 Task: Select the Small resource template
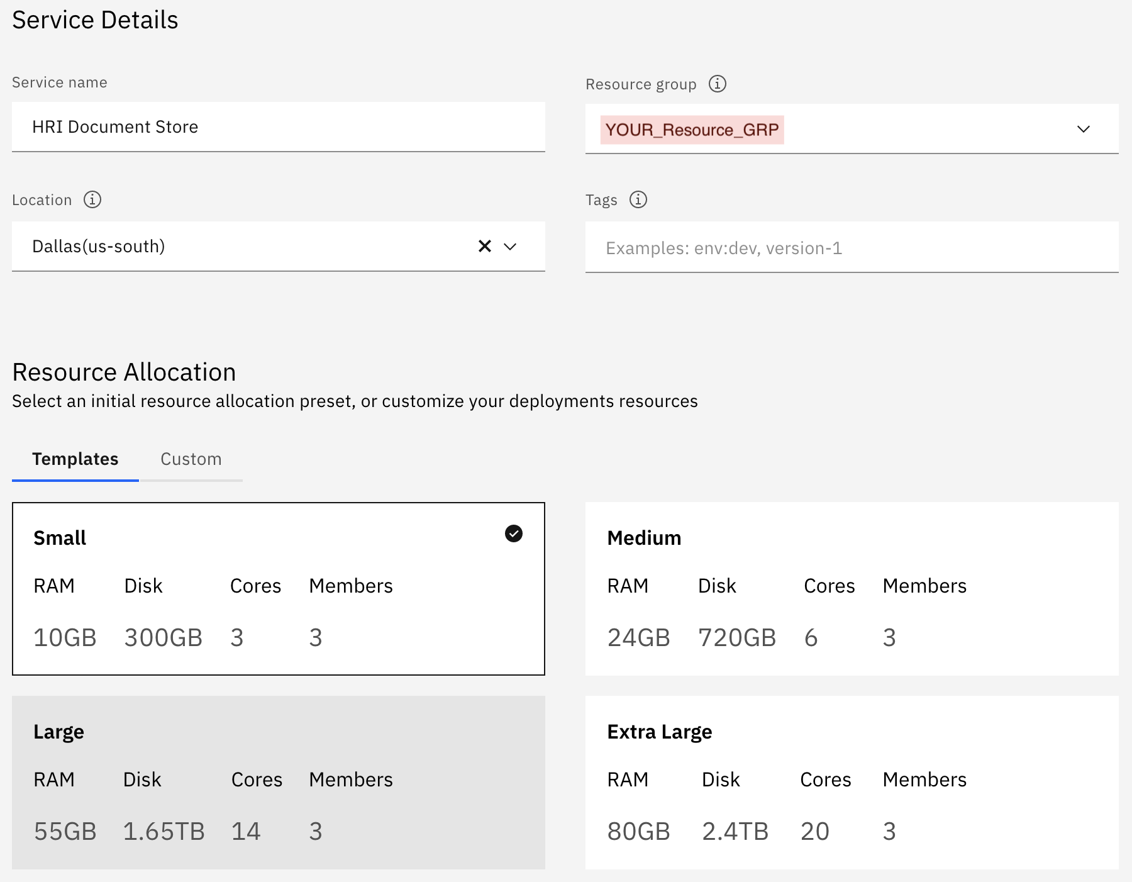(x=279, y=589)
